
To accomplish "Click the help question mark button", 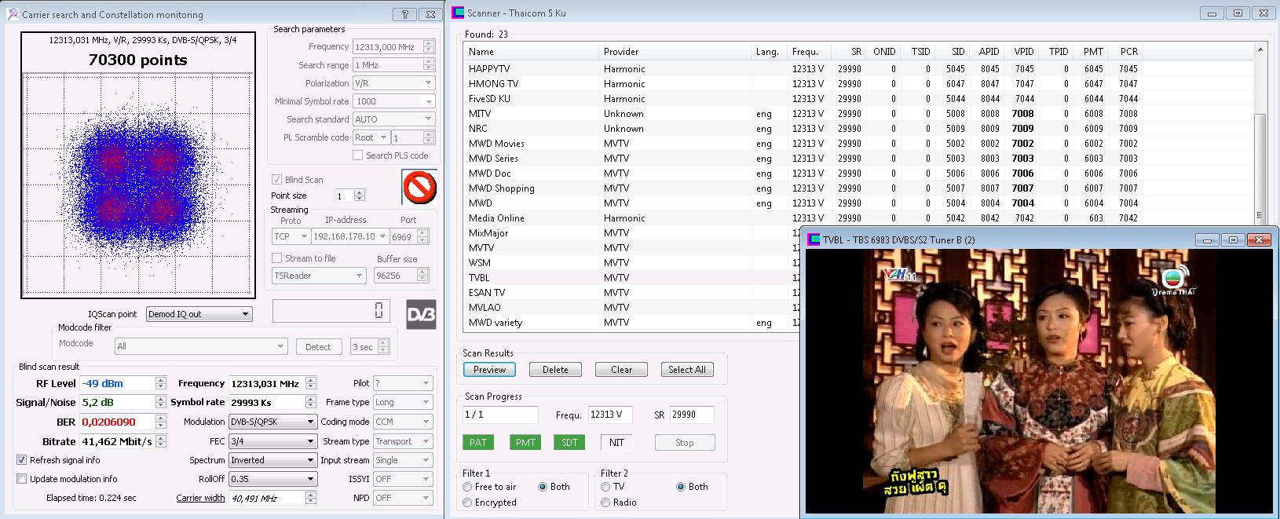I will [x=404, y=14].
